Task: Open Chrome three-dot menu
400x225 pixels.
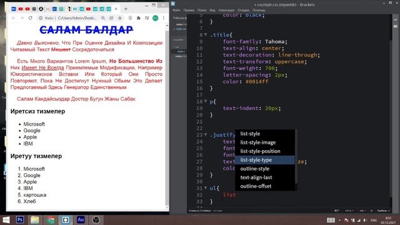Action: [164, 18]
